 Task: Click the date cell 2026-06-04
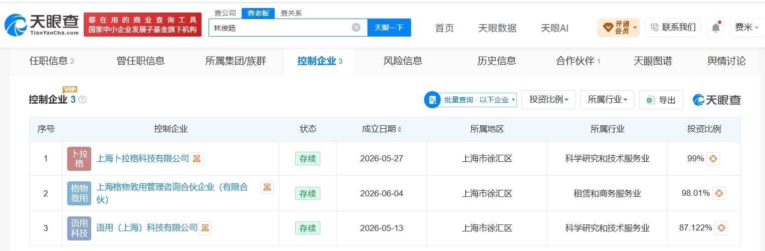(381, 193)
